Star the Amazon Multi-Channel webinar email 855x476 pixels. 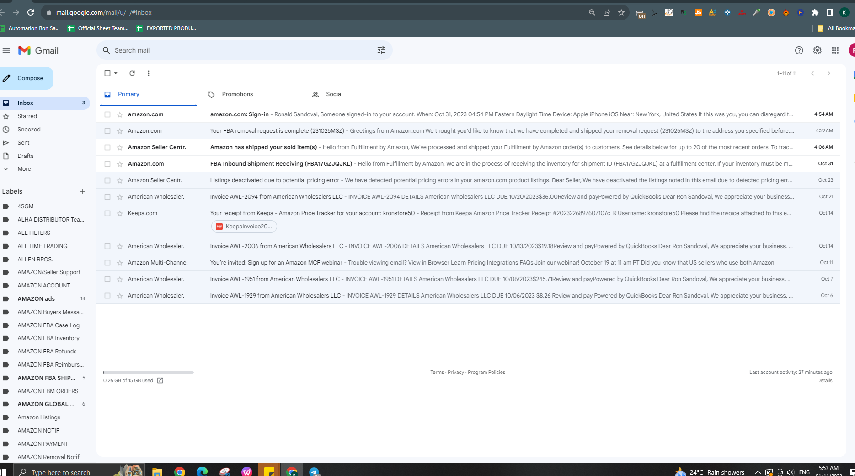(x=120, y=263)
